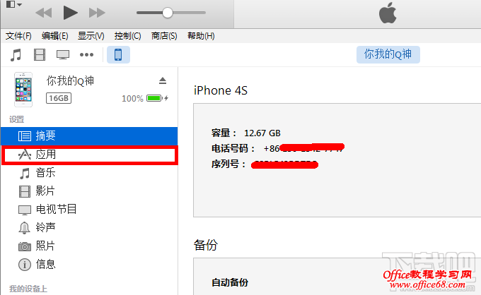Select 摘要 in the sidebar

(x=90, y=136)
